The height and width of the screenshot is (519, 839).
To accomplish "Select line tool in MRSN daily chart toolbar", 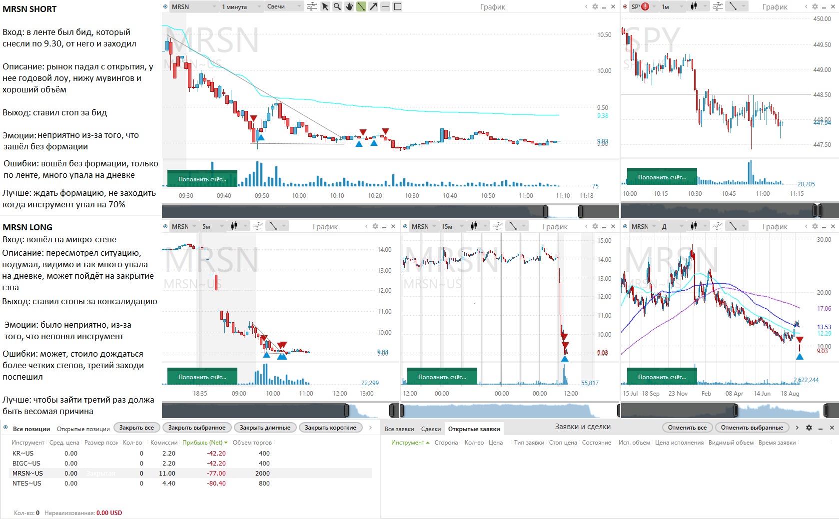I will [733, 226].
